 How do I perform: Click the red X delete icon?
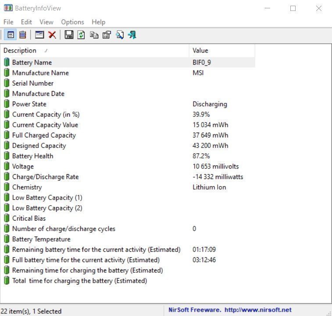[x=52, y=35]
